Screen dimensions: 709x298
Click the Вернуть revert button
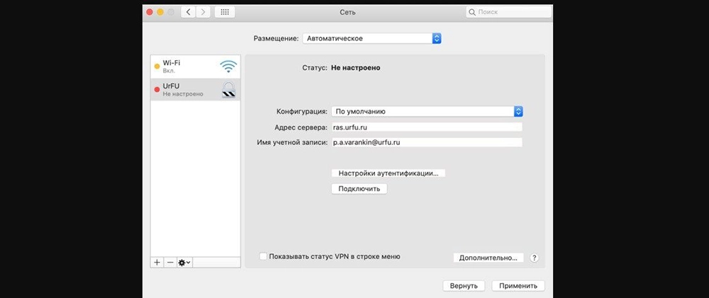coord(464,286)
